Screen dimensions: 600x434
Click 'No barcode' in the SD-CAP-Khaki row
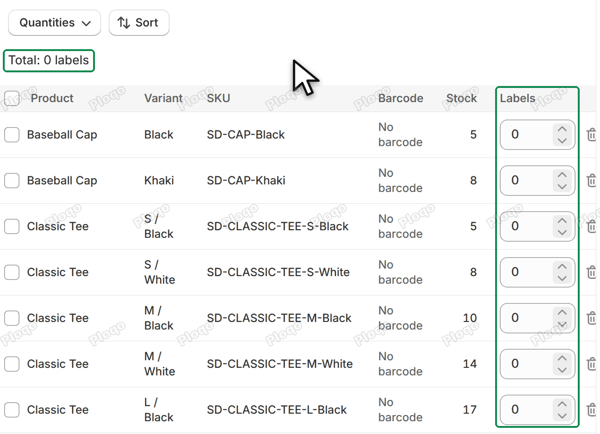400,181
